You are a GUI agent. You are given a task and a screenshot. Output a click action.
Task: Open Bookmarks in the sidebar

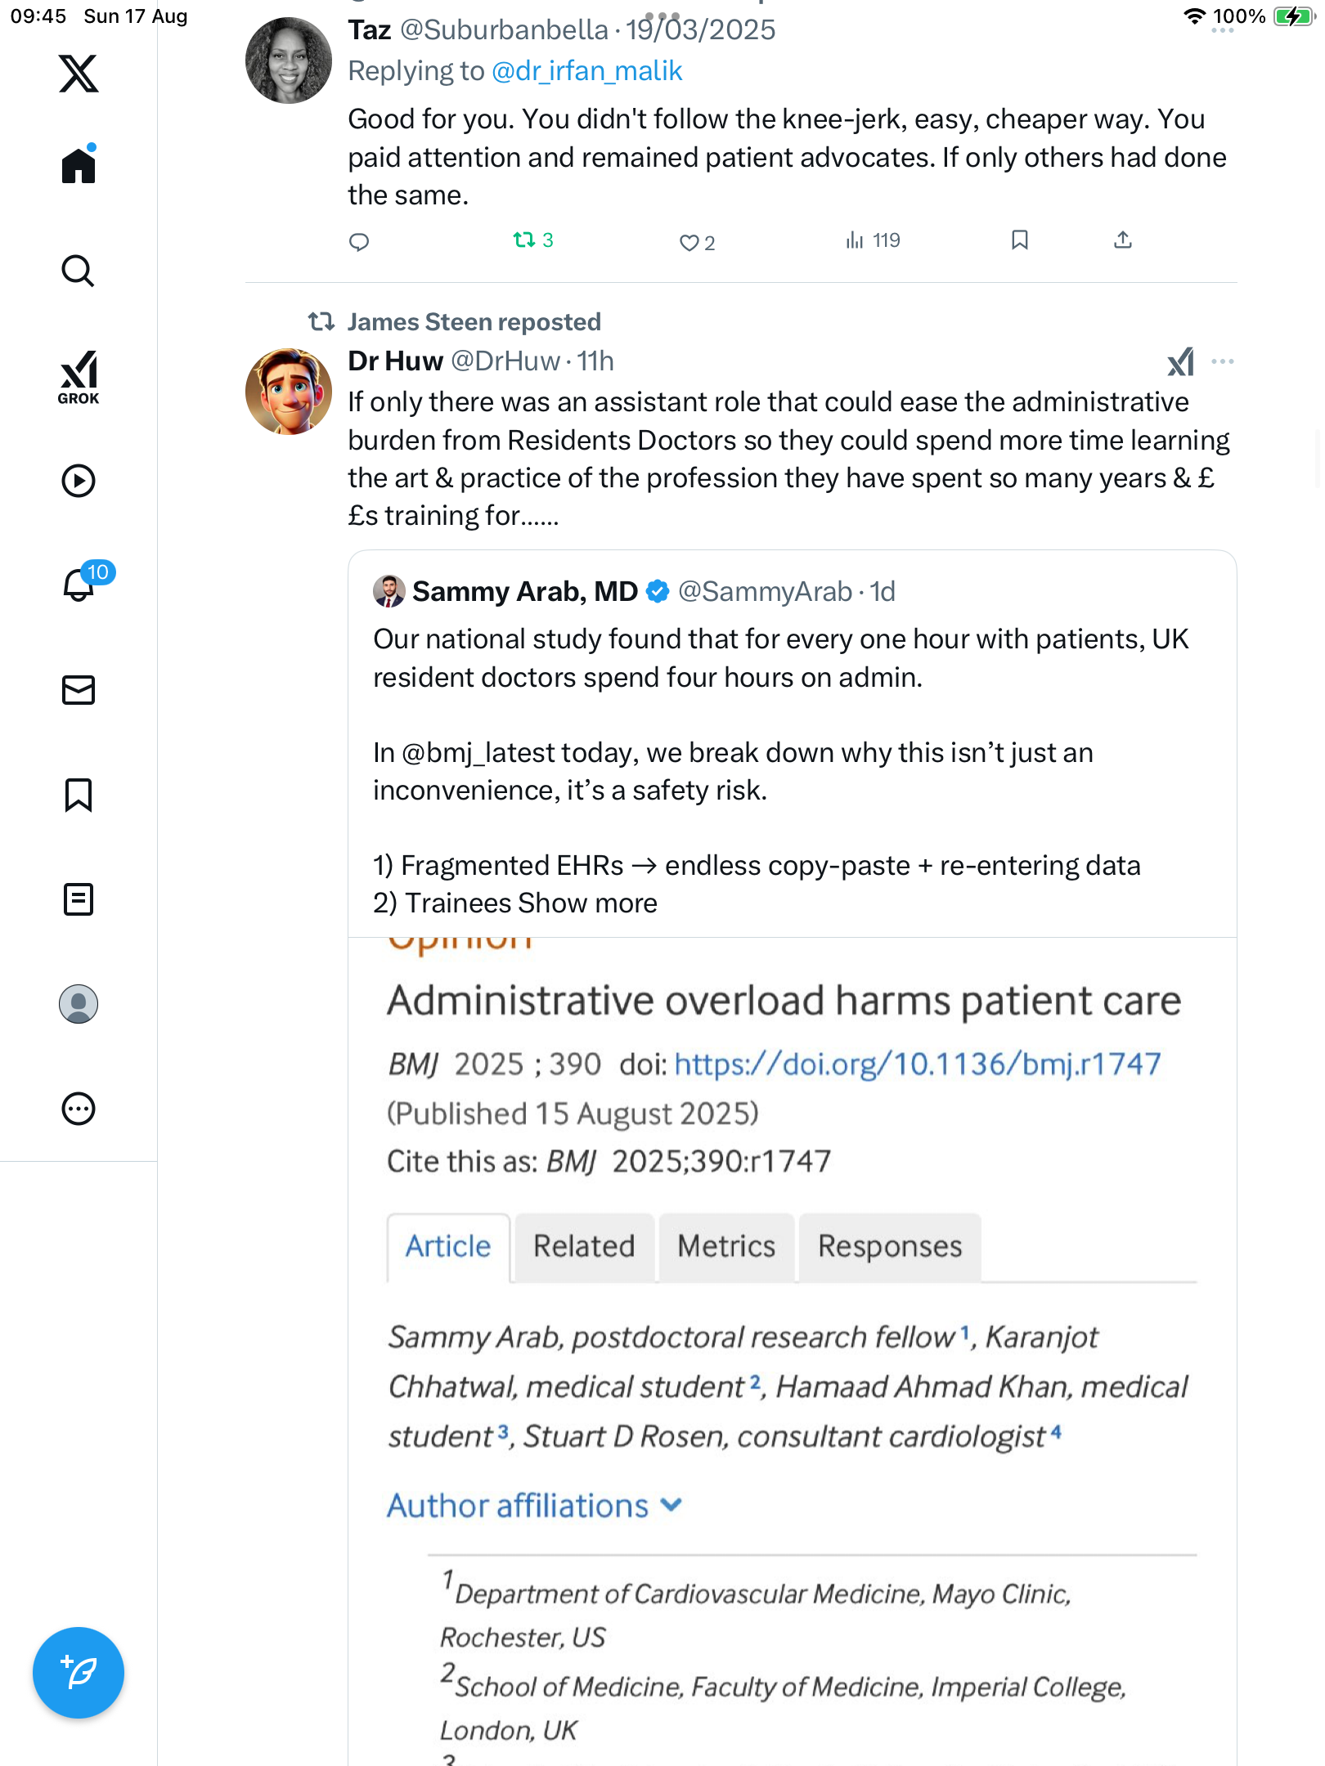[79, 795]
